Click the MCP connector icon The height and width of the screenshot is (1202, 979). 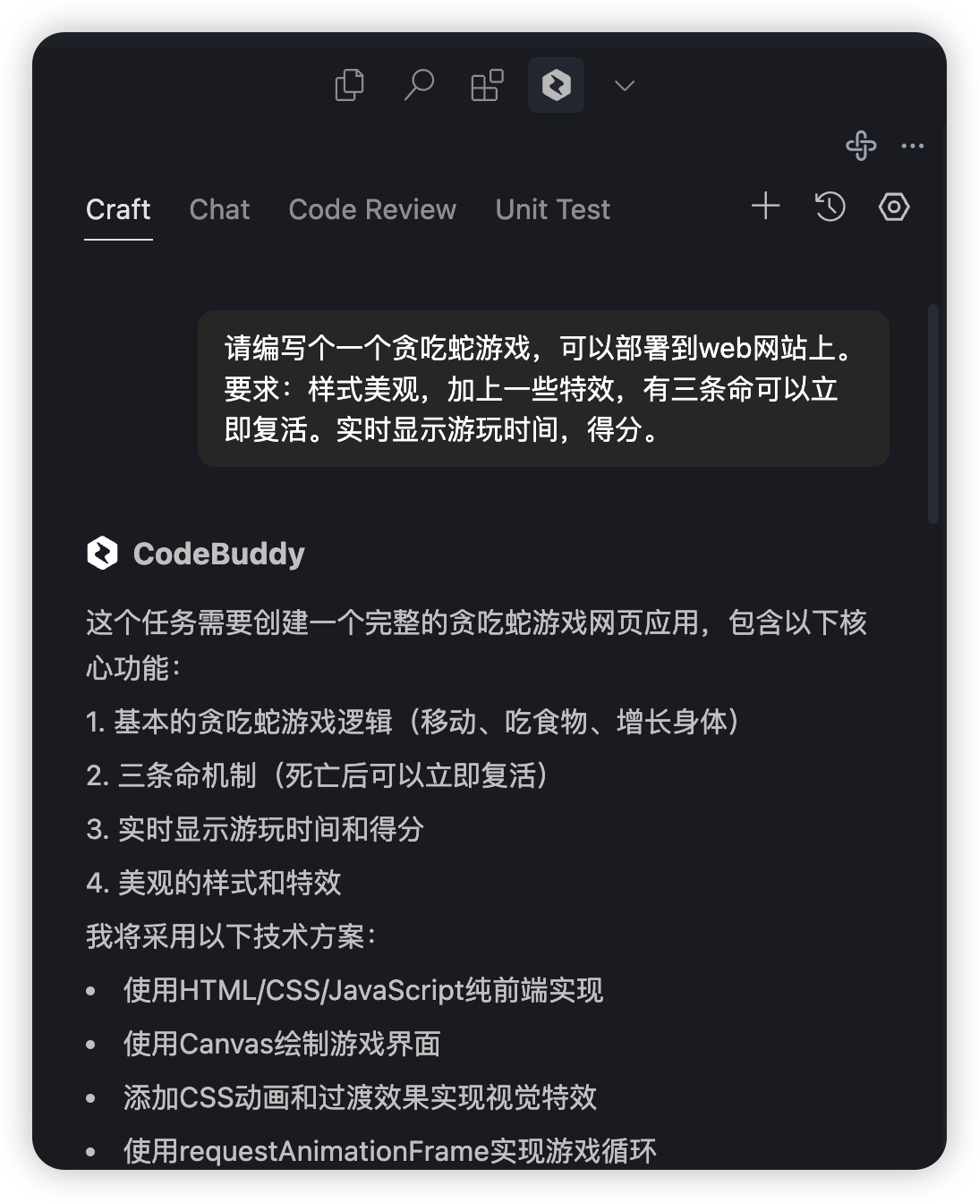[x=862, y=146]
